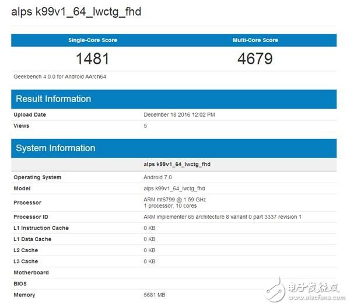This screenshot has height=307, width=350.
Task: Click the Motherboard row label
Action: click(x=31, y=273)
